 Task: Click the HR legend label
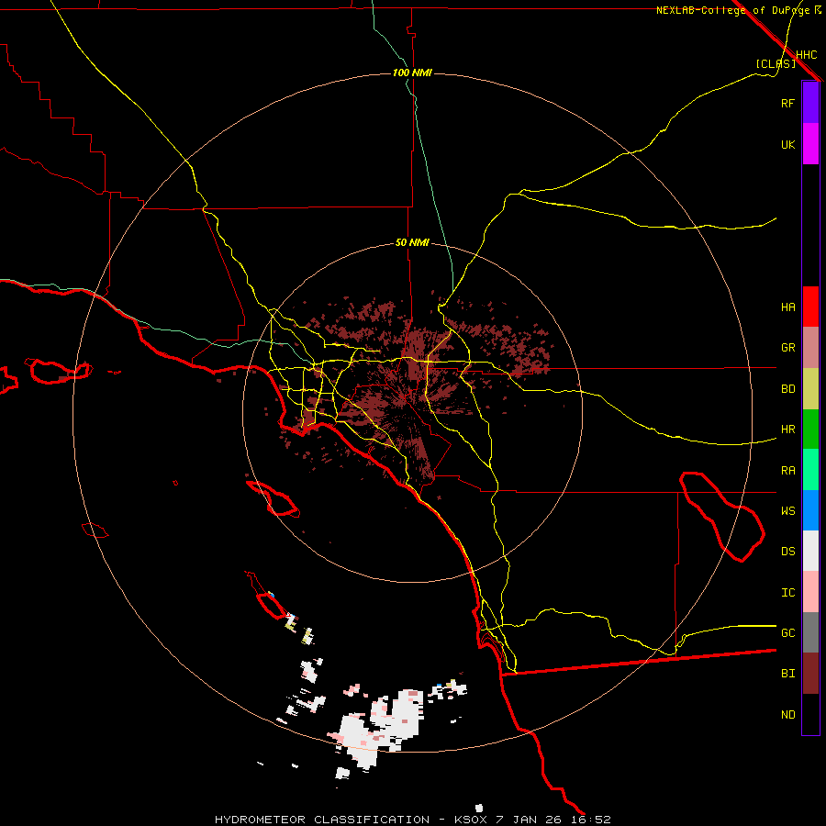point(787,429)
